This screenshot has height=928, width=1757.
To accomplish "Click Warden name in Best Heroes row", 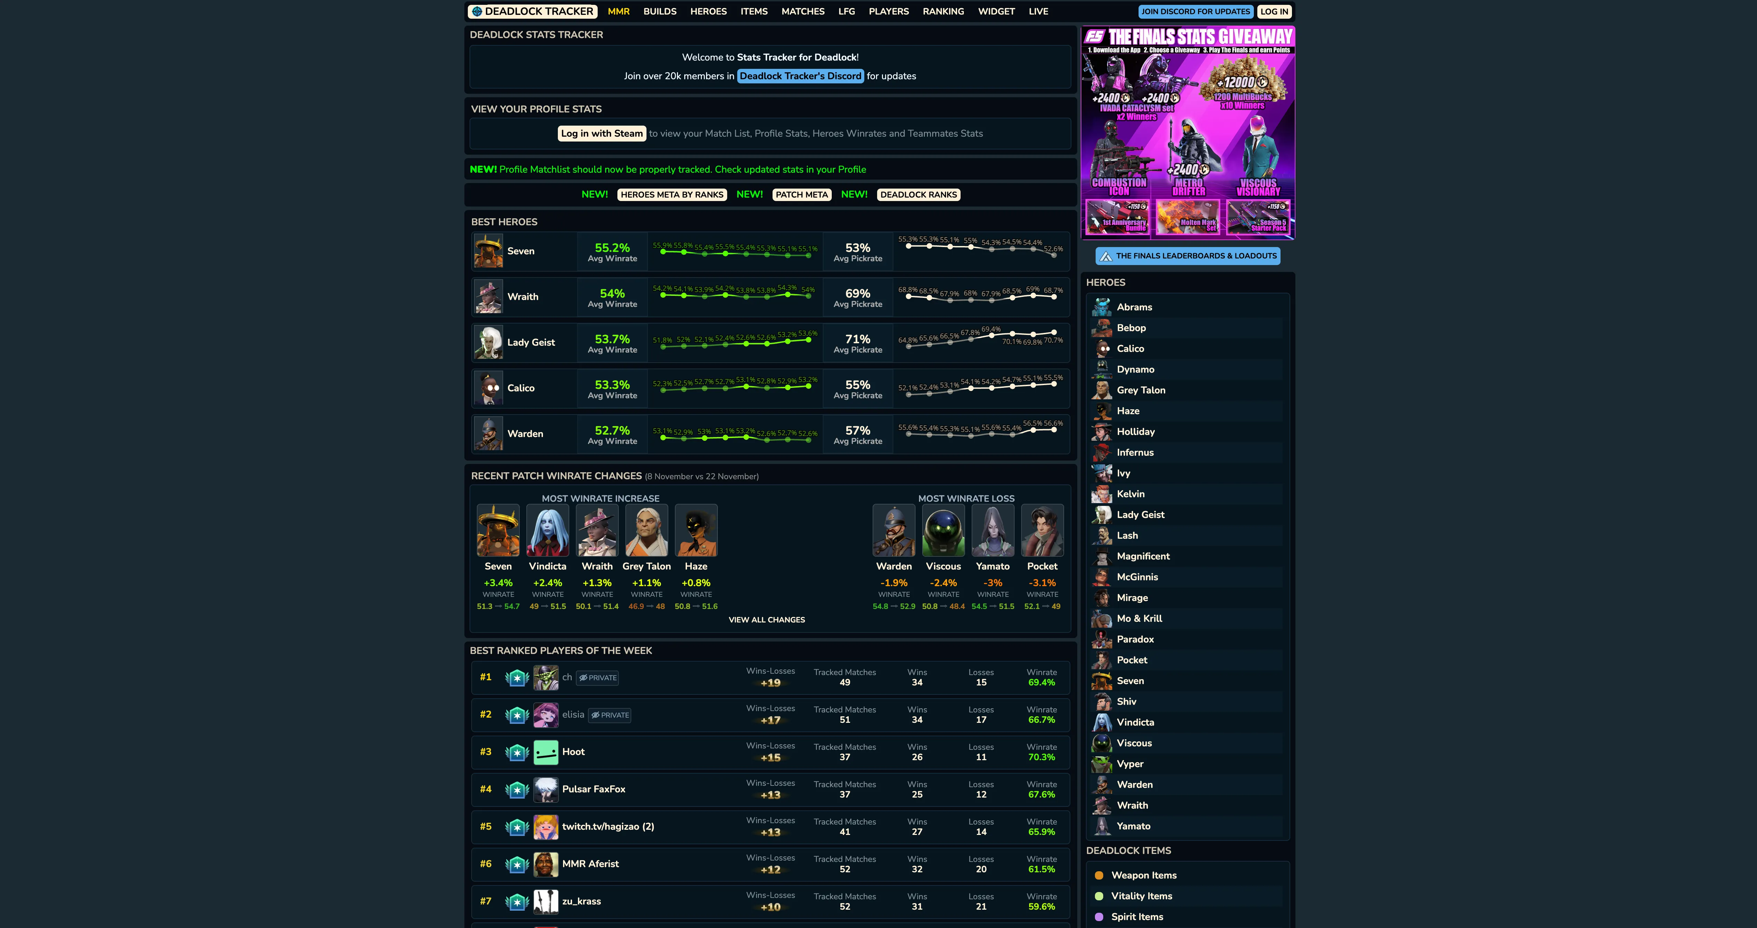I will click(525, 434).
